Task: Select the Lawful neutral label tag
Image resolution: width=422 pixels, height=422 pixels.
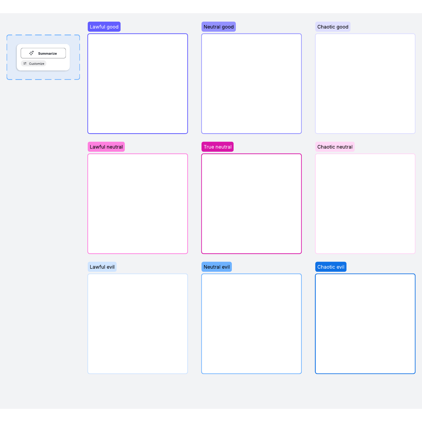Action: point(106,147)
